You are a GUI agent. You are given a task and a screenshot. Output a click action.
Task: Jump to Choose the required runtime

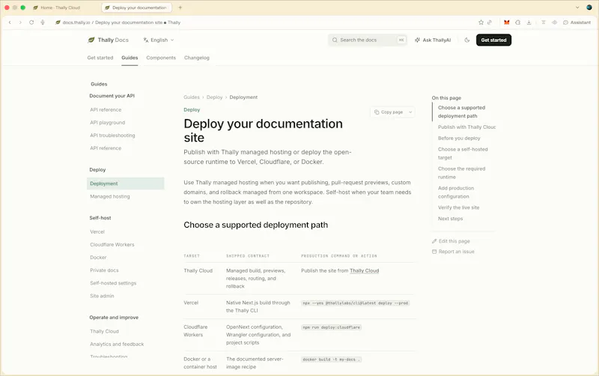pos(461,173)
